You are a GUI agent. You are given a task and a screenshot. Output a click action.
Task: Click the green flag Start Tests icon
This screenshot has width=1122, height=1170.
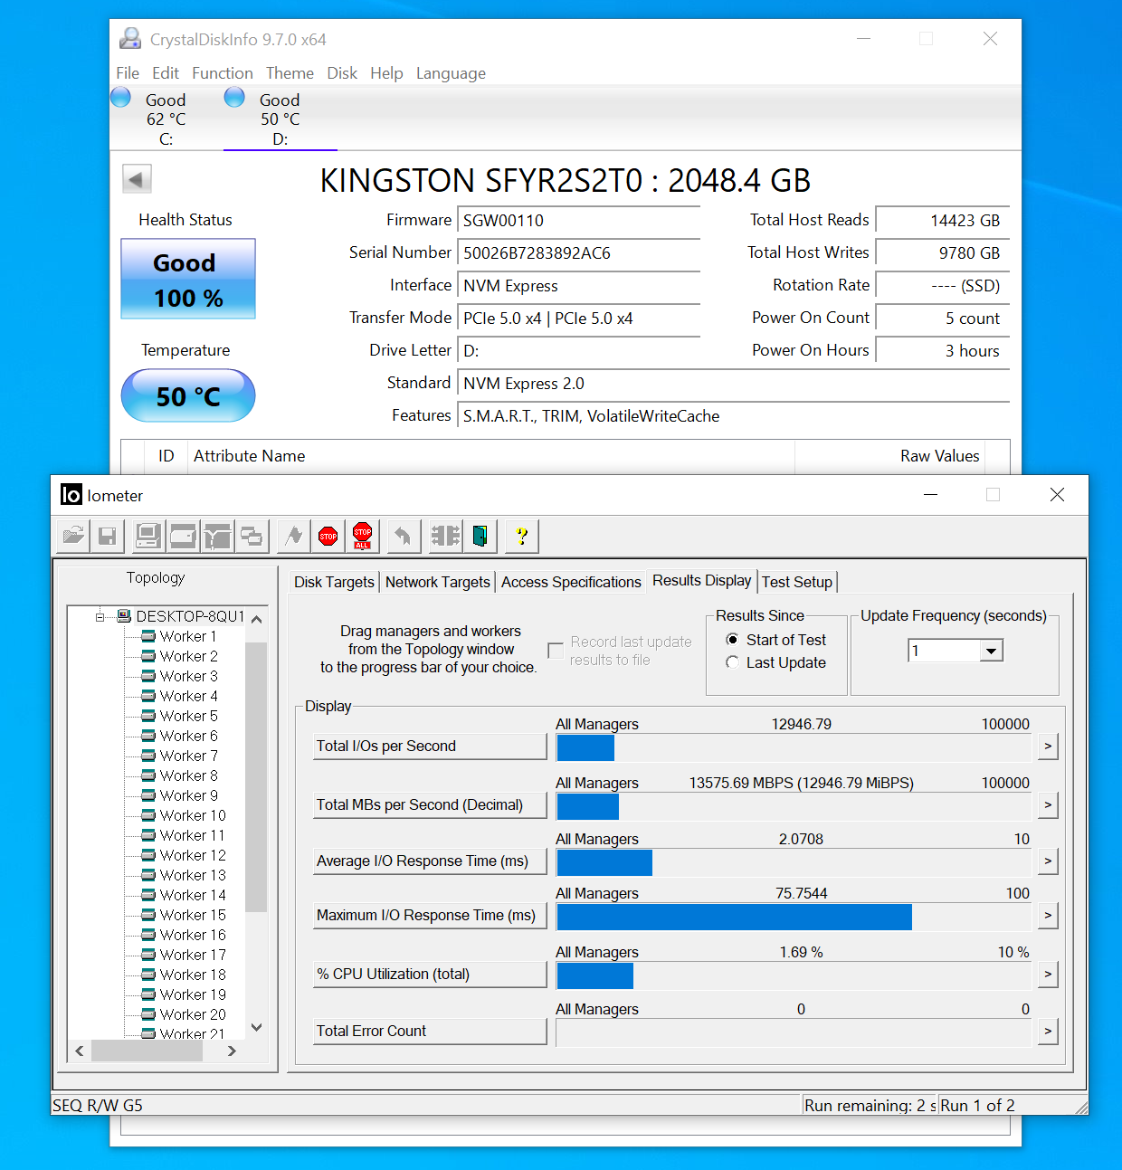coord(293,537)
